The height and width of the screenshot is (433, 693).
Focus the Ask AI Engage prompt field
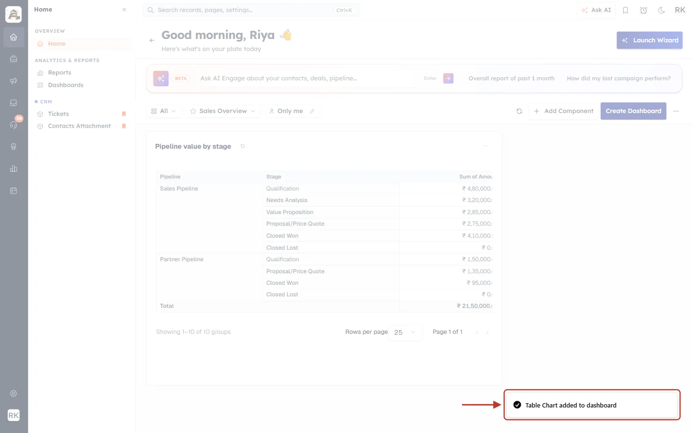click(308, 78)
